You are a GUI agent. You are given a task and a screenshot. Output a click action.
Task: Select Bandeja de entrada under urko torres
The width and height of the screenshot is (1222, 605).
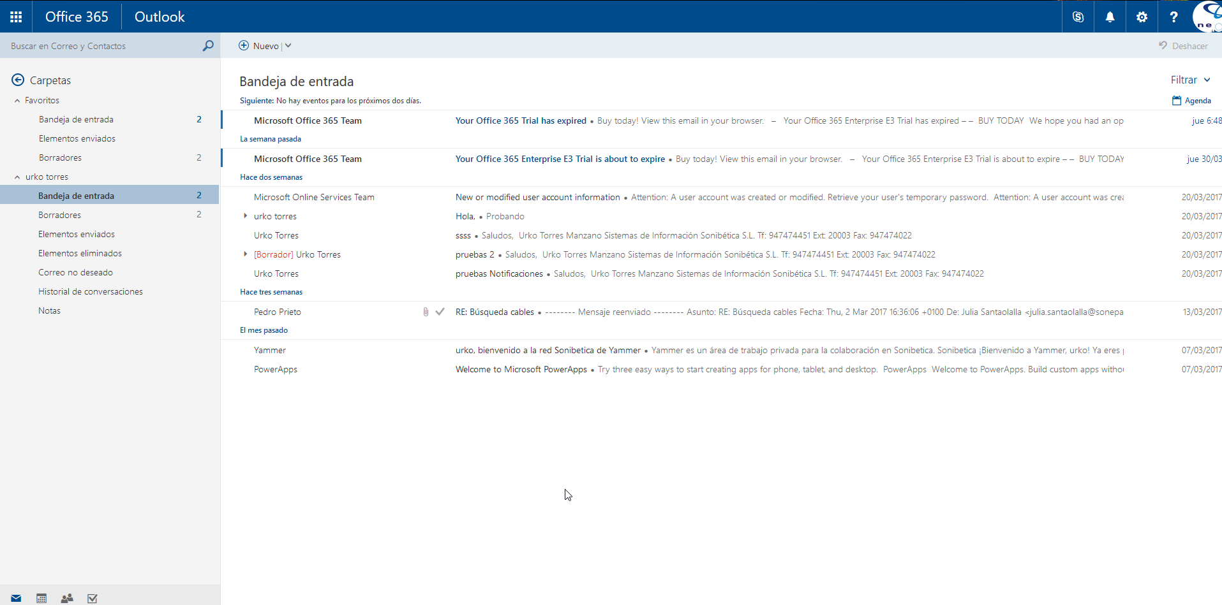[110, 196]
